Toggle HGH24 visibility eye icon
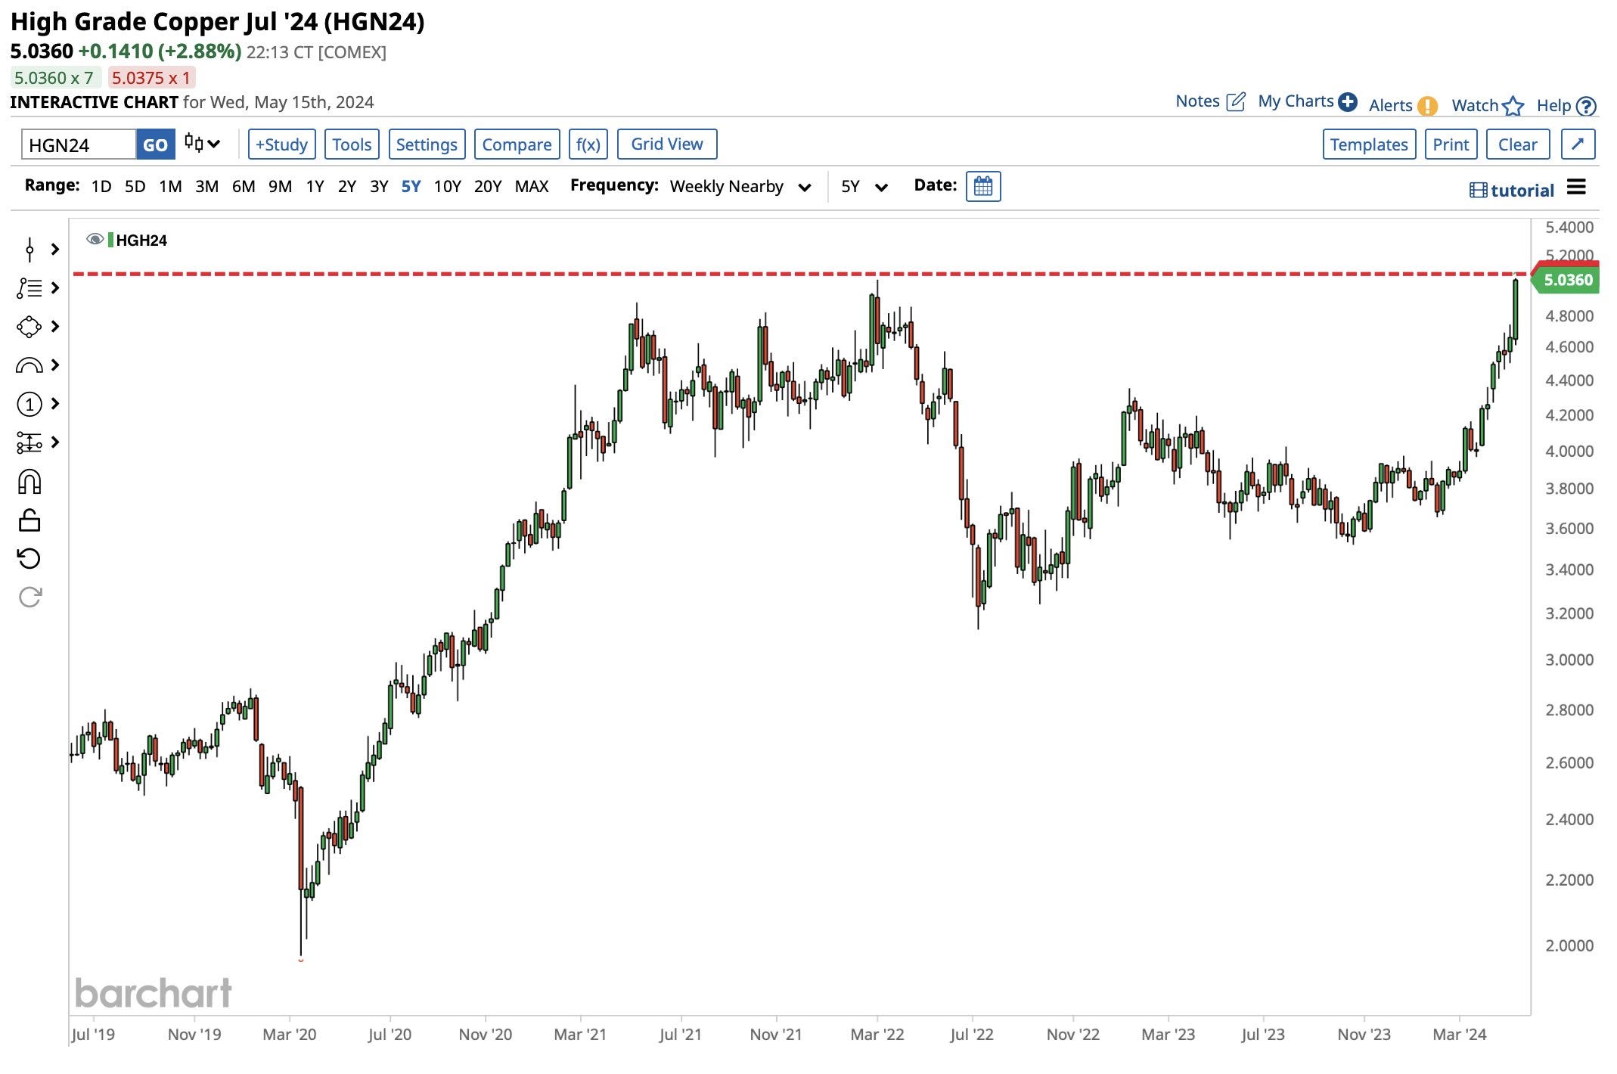Screen dimensions: 1617x1074 (95, 240)
